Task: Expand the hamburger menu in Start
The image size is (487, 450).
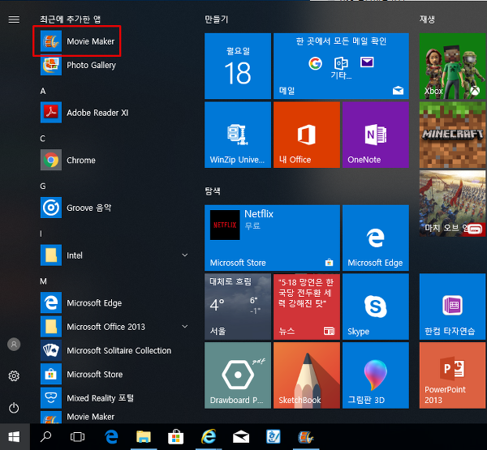Action: pyautogui.click(x=14, y=19)
